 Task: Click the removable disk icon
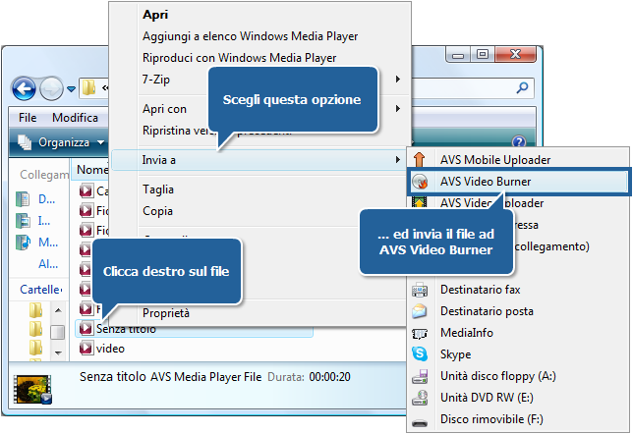(420, 422)
